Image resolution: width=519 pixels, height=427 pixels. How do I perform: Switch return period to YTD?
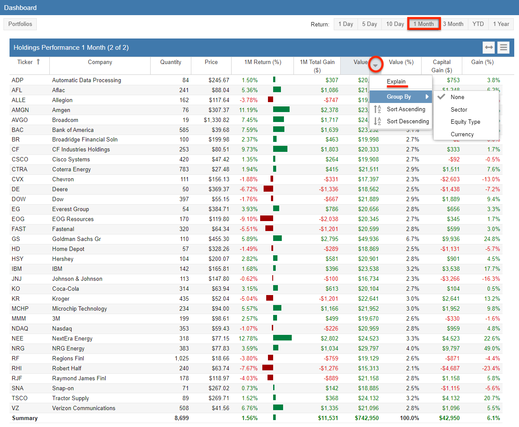[478, 24]
